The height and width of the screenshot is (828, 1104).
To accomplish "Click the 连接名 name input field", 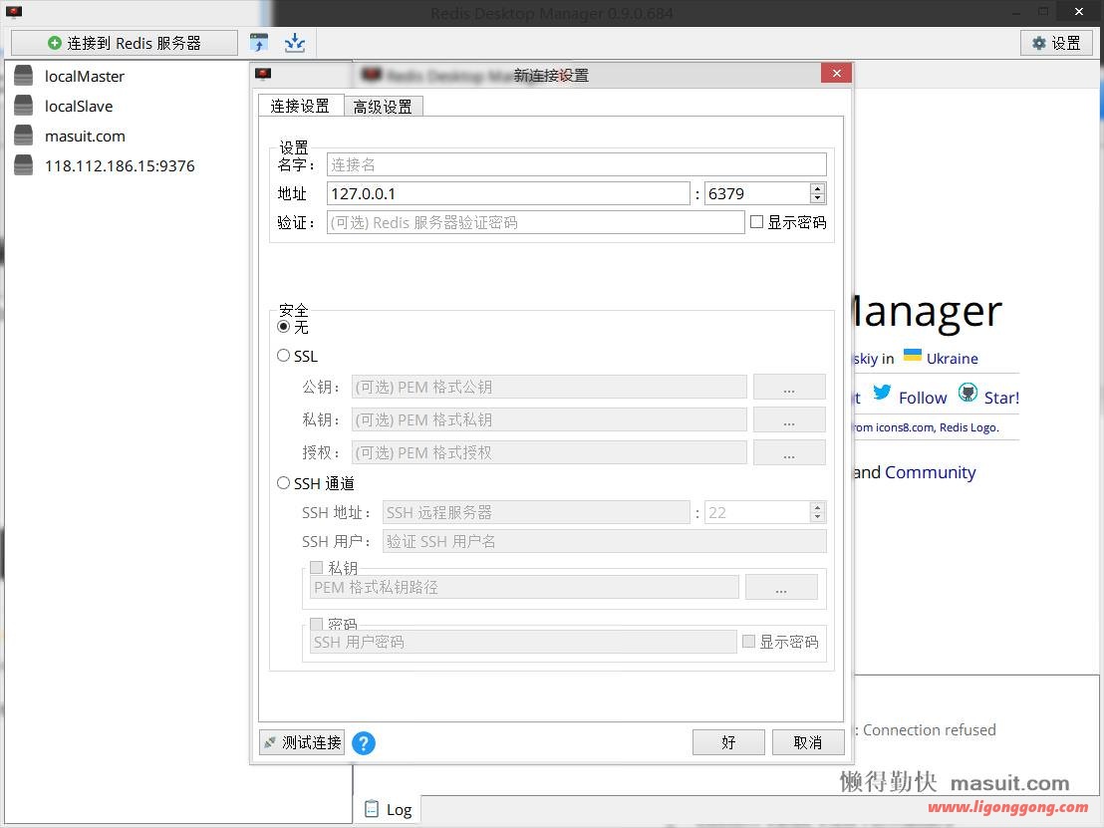I will [577, 164].
